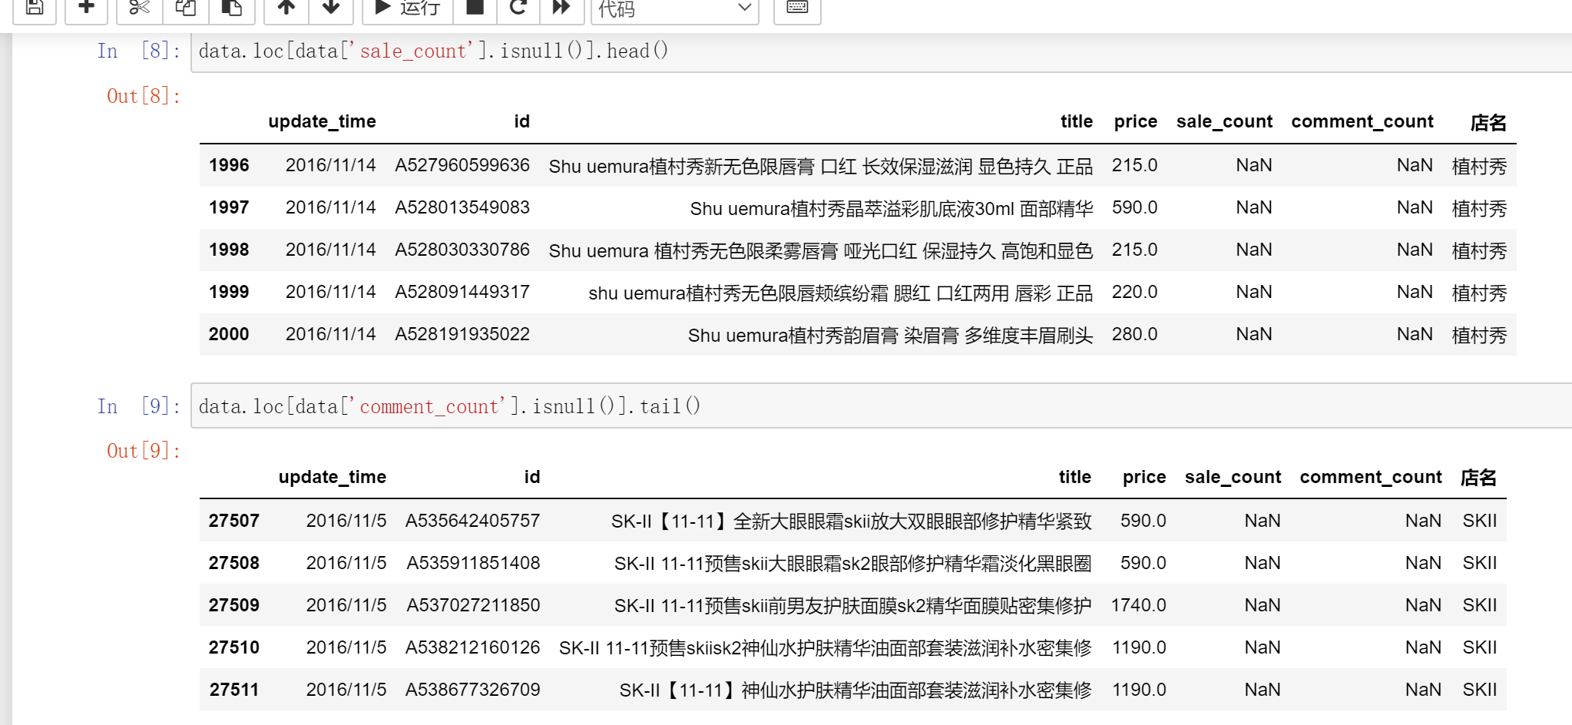Screen dimensions: 1572x725
Task: Select row index 27507
Action: coord(233,521)
